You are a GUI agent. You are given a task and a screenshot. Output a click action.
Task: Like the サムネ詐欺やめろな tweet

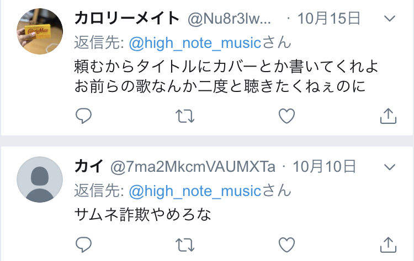pos(286,244)
